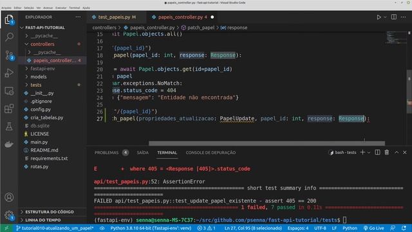The width and height of the screenshot is (412, 232).
Task: Open Run and Debug view
Action: [9, 73]
